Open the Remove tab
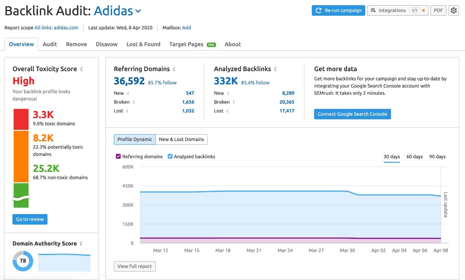465x280 pixels. pos(76,44)
